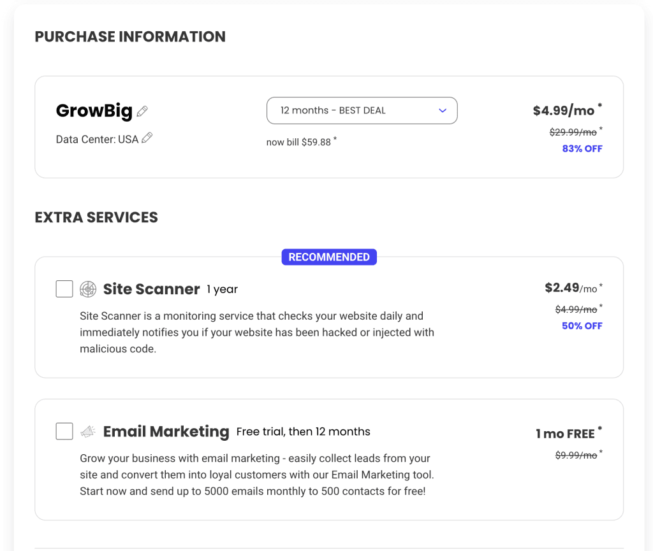Click the 83% OFF discount label
This screenshot has height=551, width=653.
pos(582,148)
